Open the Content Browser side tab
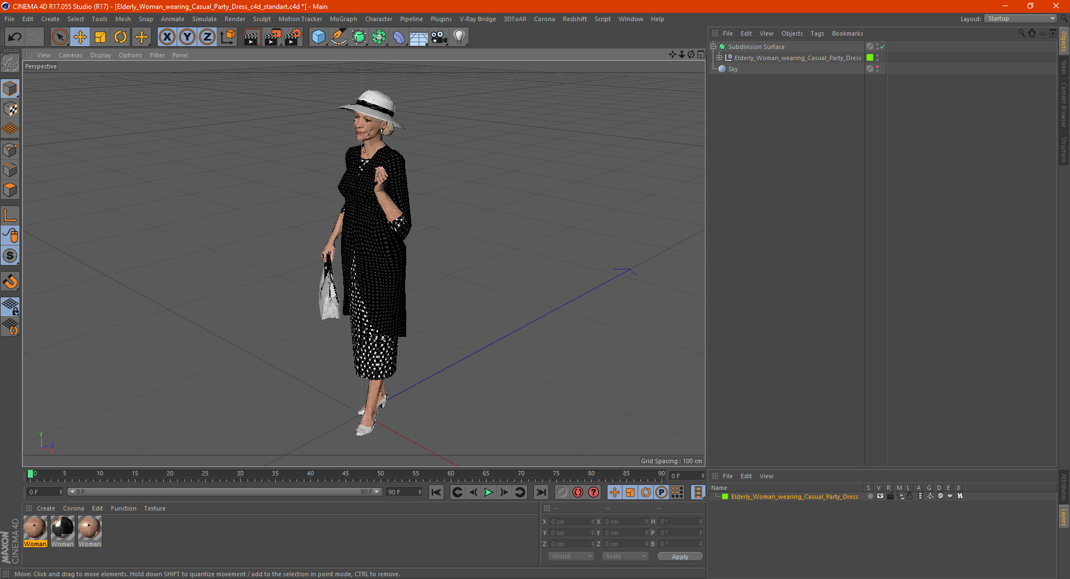1070x579 pixels. tap(1064, 105)
